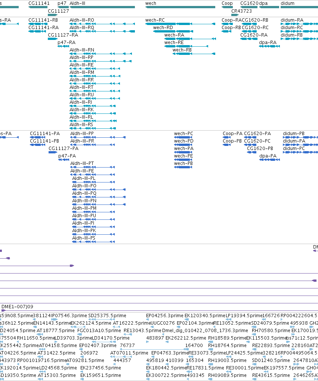318x381 pixels.
Task: Select the EP04256.3prime EST label
Action: 165,316
